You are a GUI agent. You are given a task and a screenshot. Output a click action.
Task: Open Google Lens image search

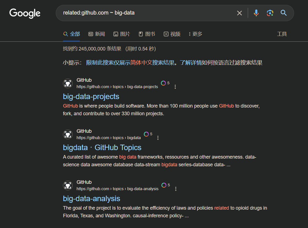[x=270, y=13]
